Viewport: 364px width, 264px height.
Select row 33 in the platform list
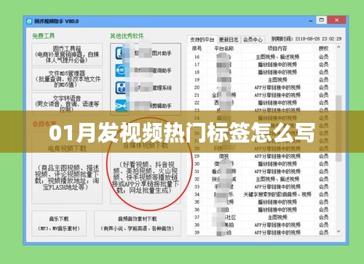(261, 187)
